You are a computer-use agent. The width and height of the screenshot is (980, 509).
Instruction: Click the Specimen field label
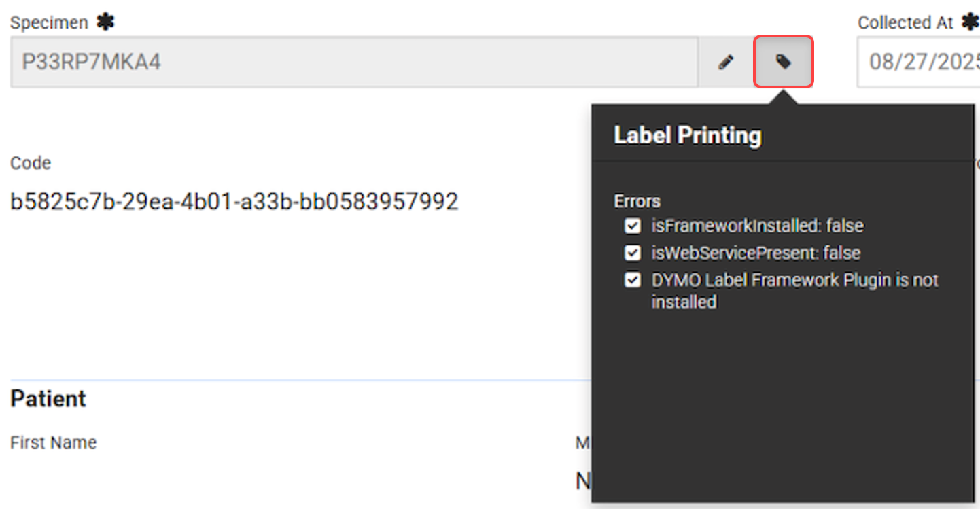coord(49,22)
